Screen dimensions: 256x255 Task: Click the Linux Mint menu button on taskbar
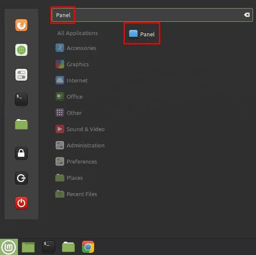pyautogui.click(x=9, y=247)
